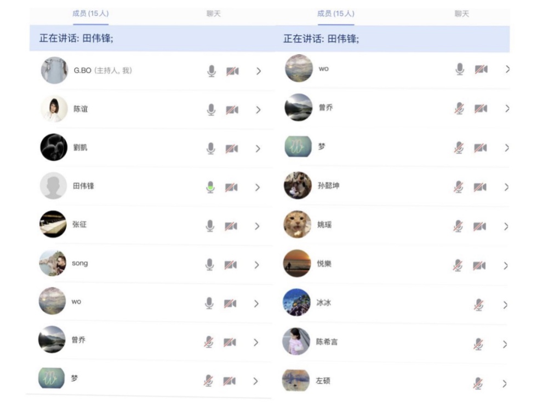Click the muted microphone icon for 孙懿坤
The width and height of the screenshot is (548, 413).
tap(459, 187)
